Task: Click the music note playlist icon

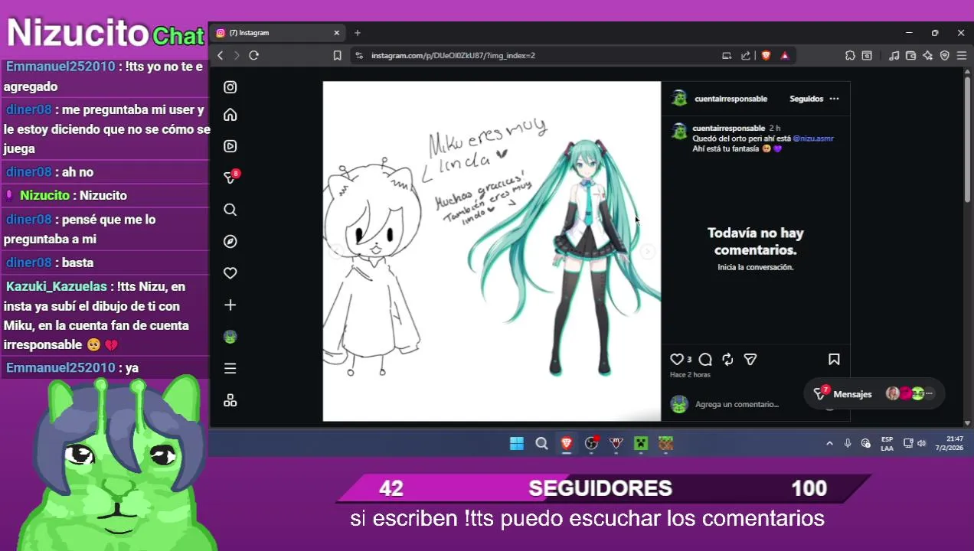Action: (x=894, y=55)
